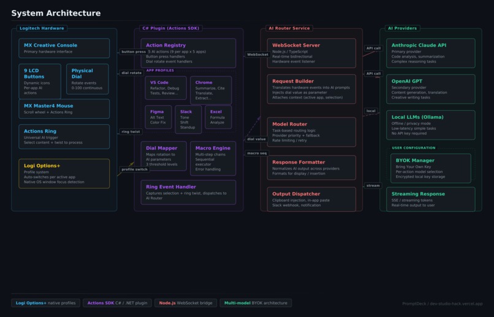Select the 9 LCD Buttons box
This screenshot has width=494, height=317.
[x=40, y=81]
